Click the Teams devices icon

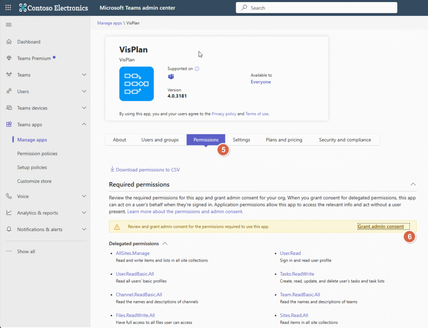9,108
